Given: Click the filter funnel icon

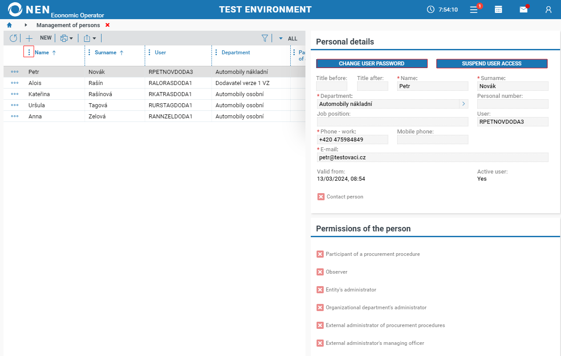Looking at the screenshot, I should (265, 38).
